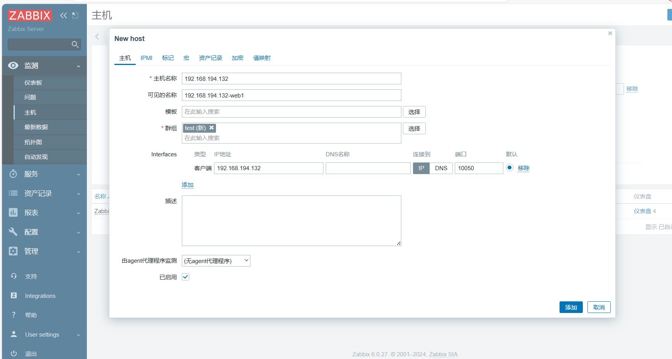Screen dimensions: 672x359
Task: Select the 默认 default interface radio button
Action: coord(510,168)
